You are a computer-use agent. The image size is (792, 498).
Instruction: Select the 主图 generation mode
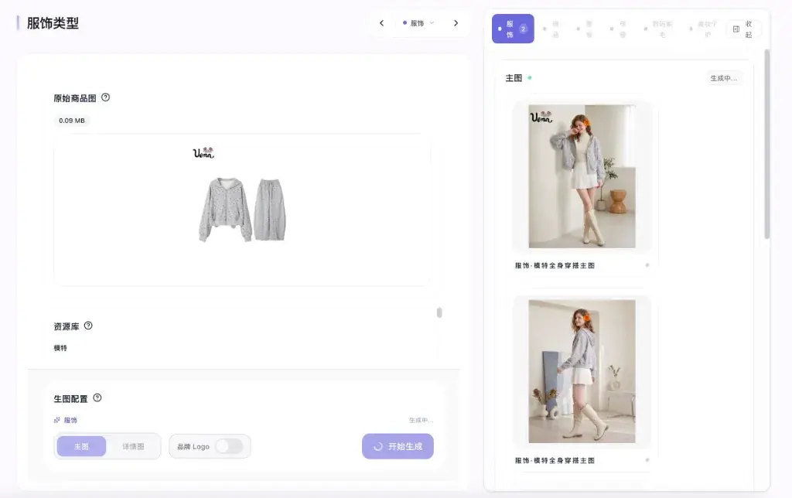pyautogui.click(x=81, y=446)
